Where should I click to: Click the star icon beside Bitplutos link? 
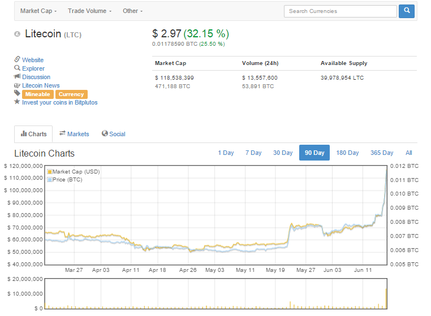[x=18, y=102]
